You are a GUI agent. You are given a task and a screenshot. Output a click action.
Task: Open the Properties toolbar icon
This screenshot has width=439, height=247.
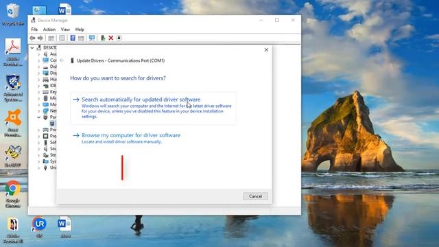pyautogui.click(x=62, y=38)
